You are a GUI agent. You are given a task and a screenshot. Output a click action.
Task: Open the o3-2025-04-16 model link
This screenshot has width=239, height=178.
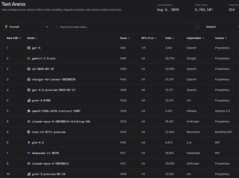click(43, 69)
